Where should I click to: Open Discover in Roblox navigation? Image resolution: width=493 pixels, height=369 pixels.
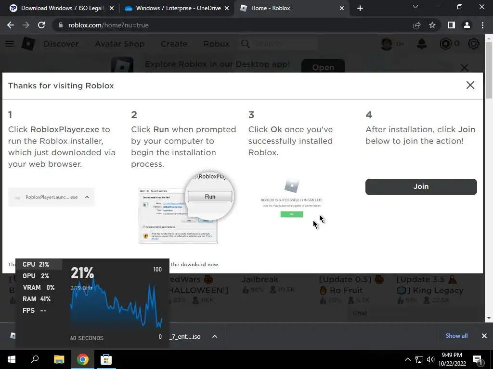point(61,44)
